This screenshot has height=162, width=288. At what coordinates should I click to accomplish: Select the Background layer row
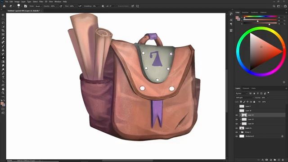(x=260, y=136)
